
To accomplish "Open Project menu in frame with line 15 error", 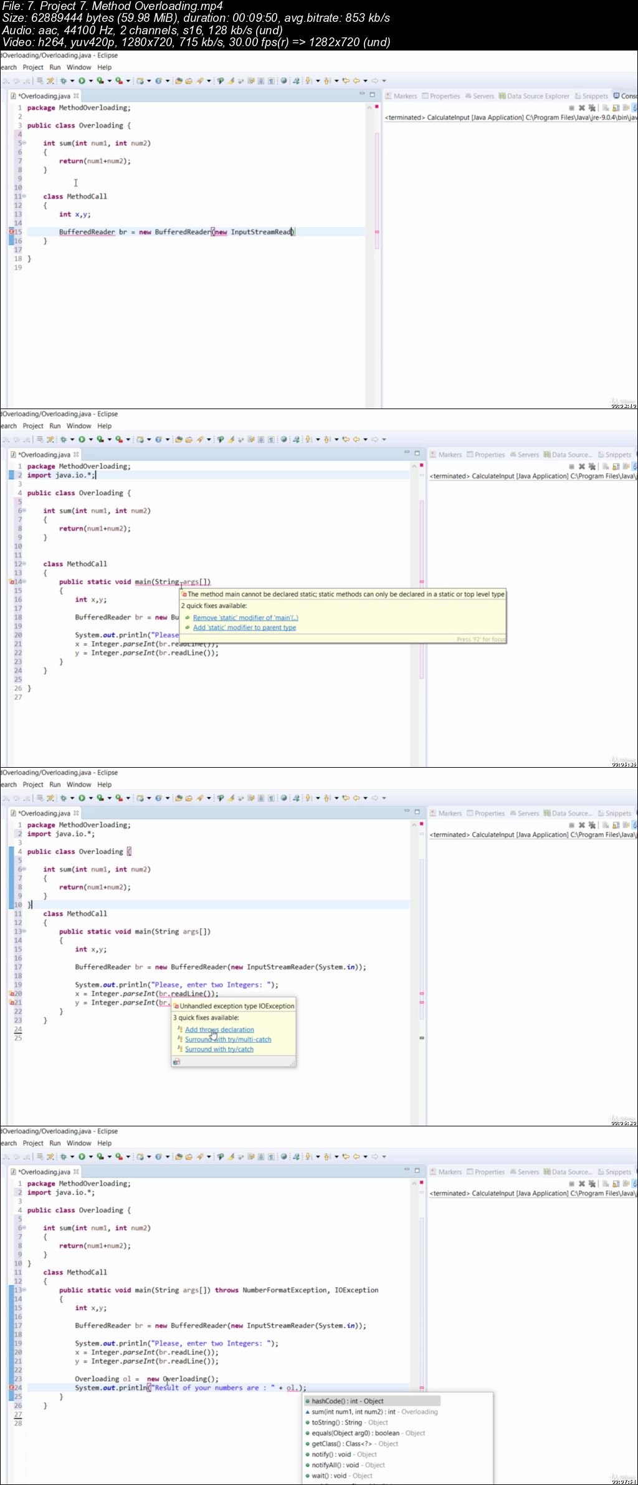I will click(x=33, y=67).
